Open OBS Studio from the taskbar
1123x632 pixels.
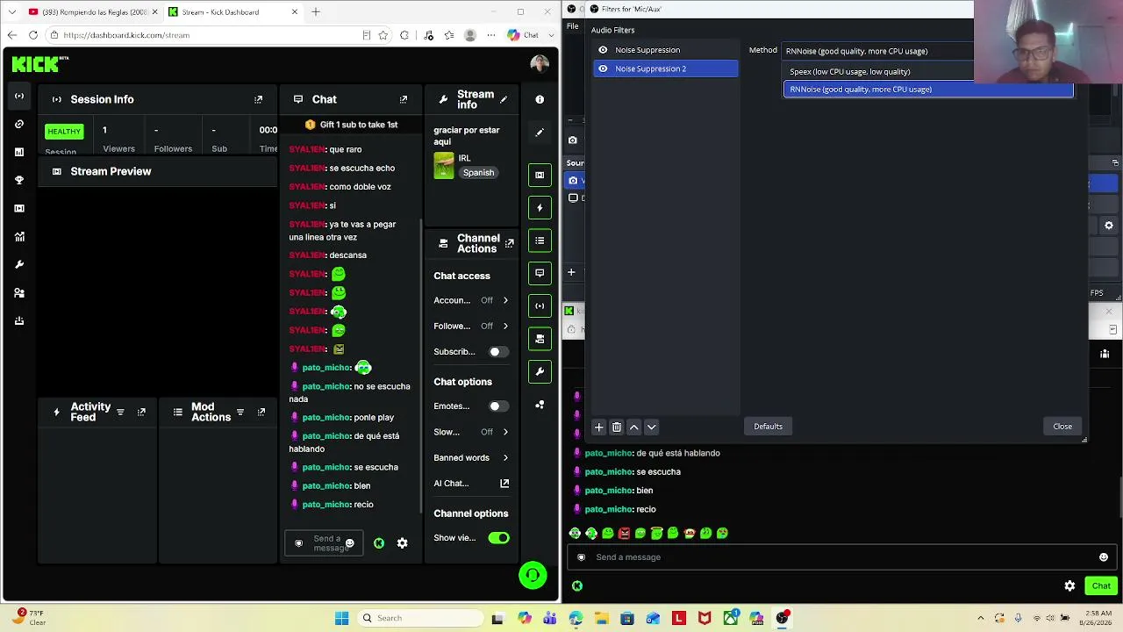point(782,618)
